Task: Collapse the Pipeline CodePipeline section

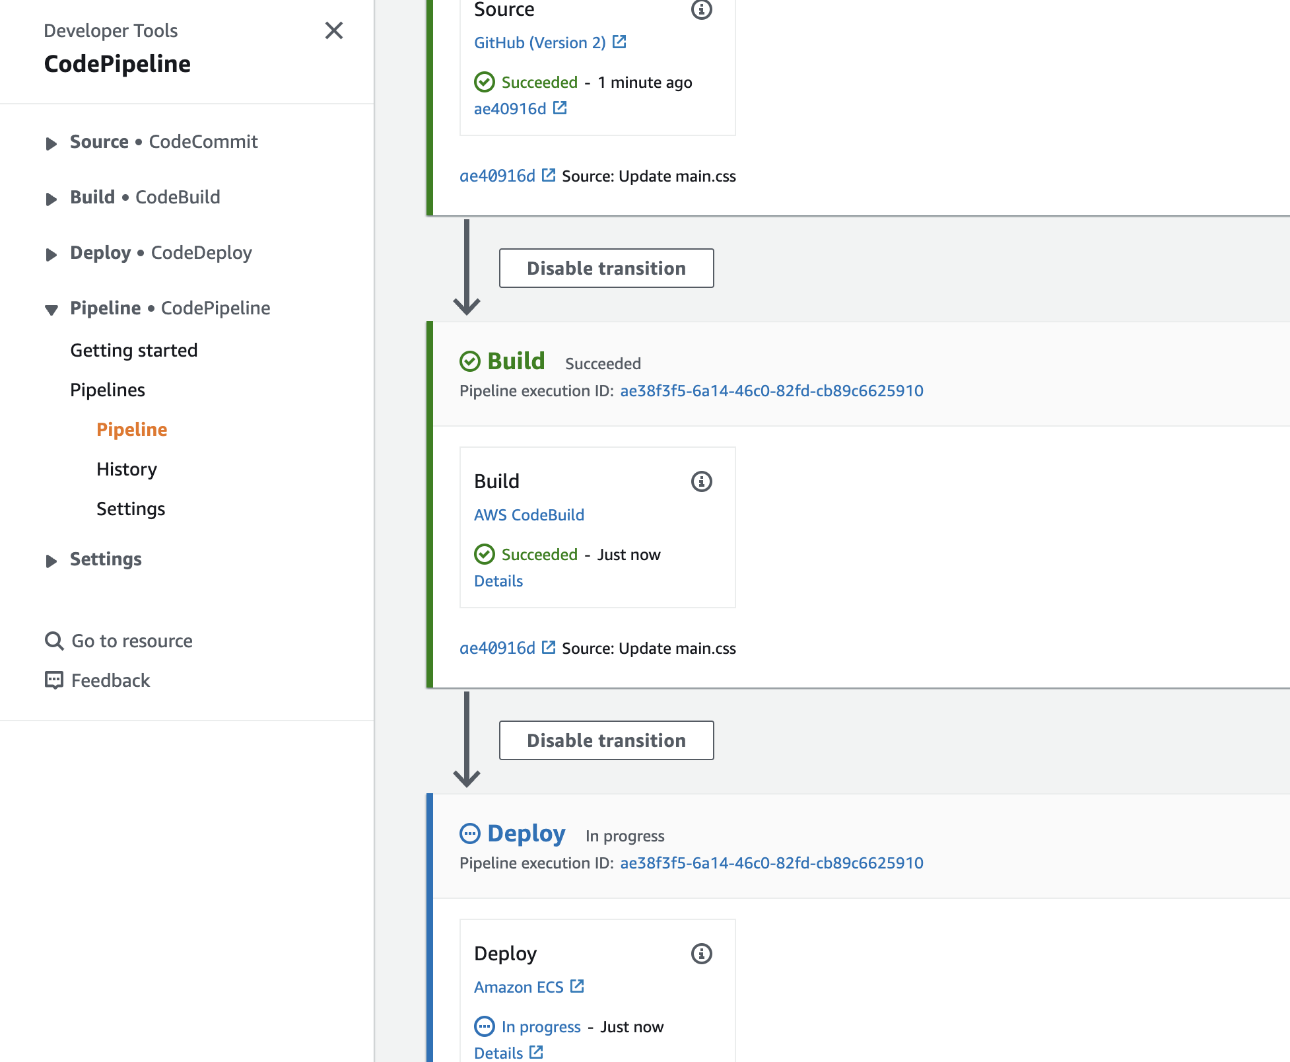Action: (51, 310)
